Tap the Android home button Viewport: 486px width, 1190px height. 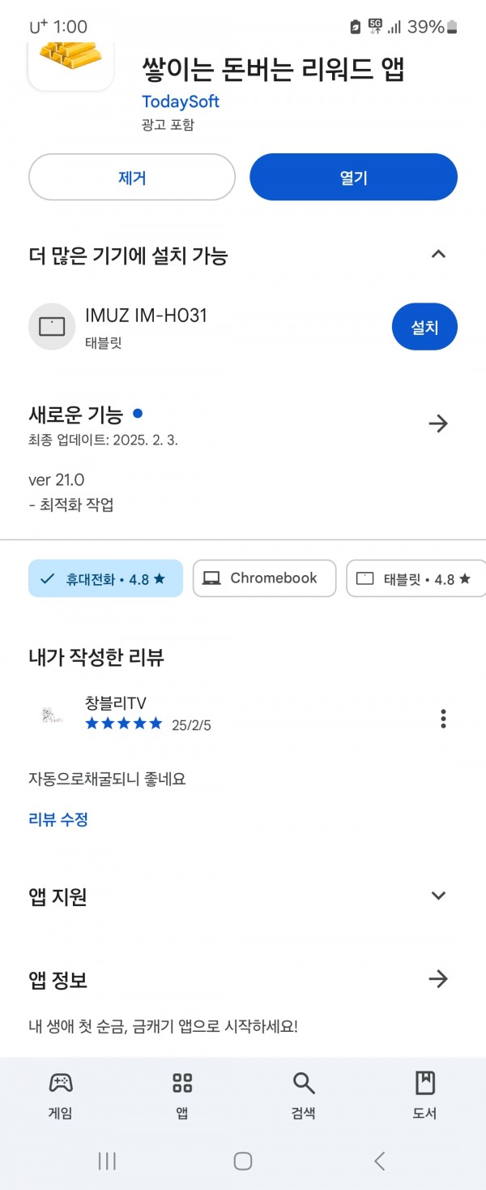click(x=243, y=1161)
